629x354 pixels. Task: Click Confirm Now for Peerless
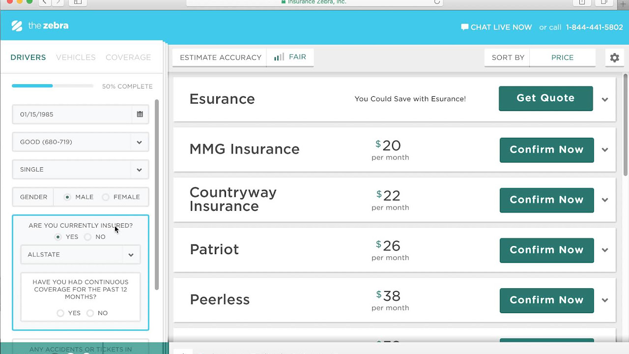coord(546,300)
